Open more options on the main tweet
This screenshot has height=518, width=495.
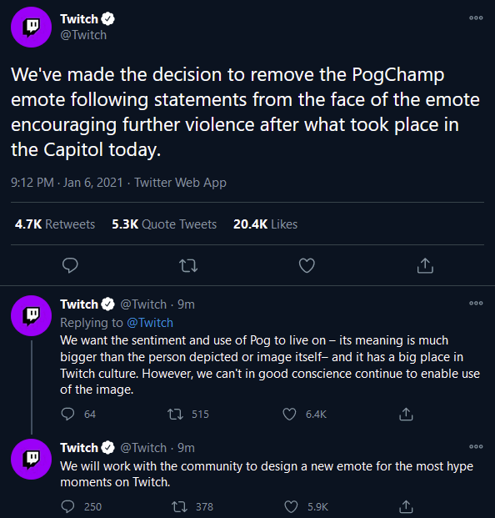tap(476, 18)
